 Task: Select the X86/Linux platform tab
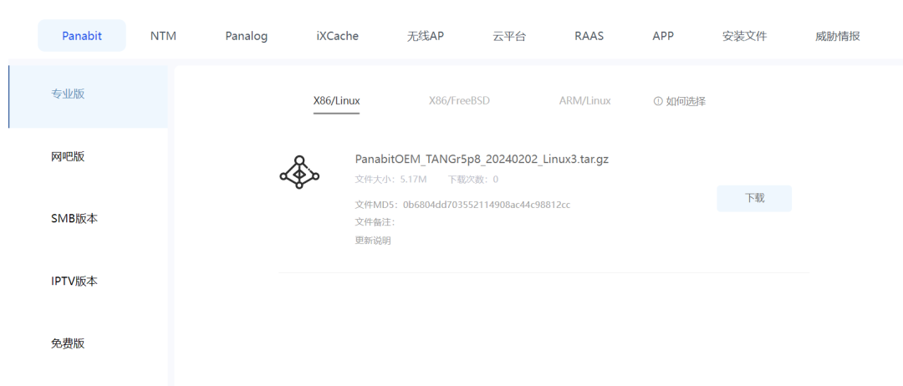[336, 101]
